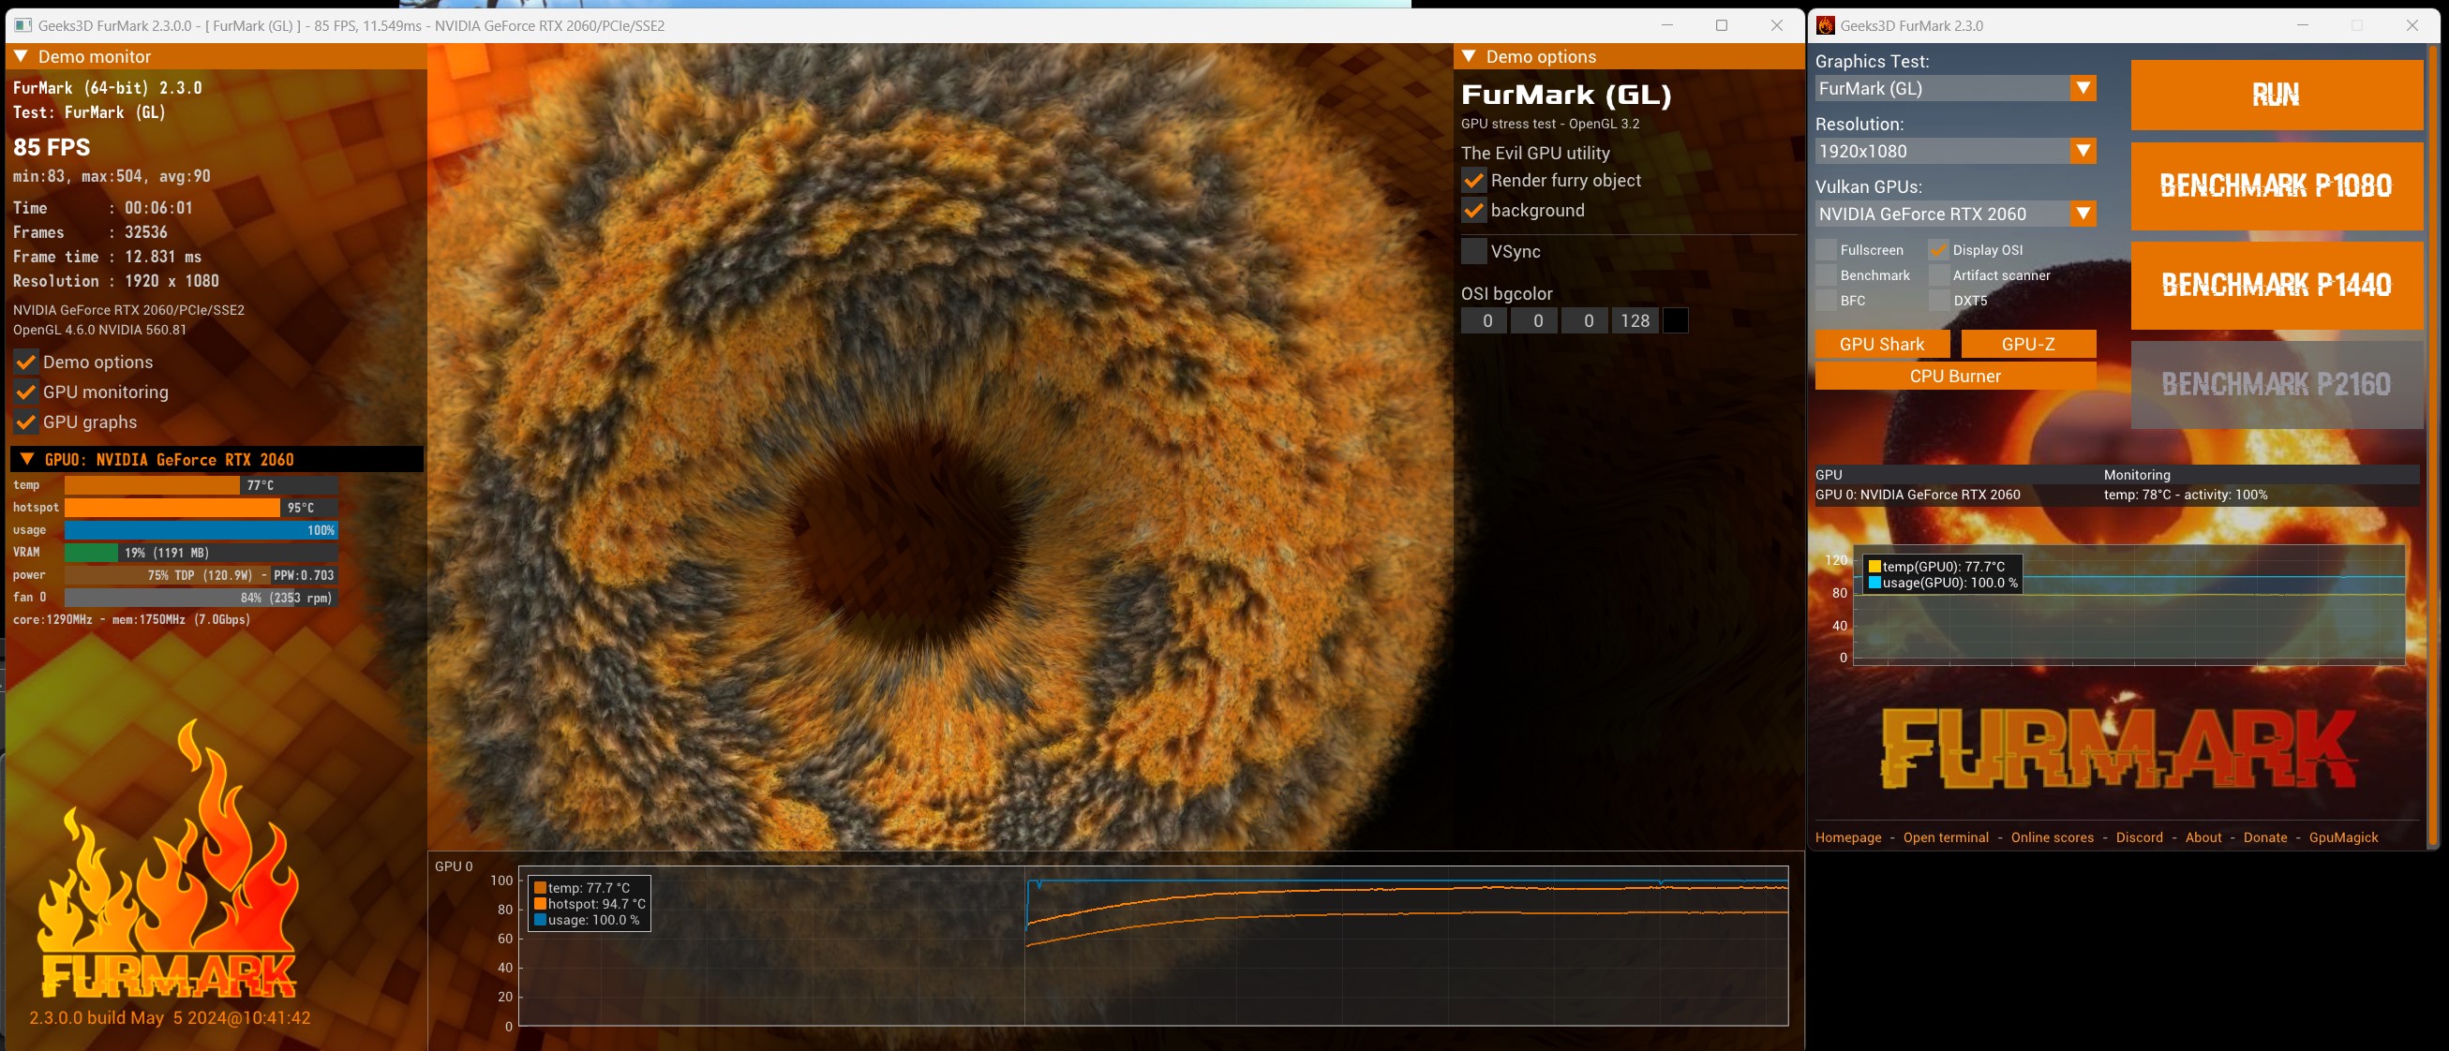Disable the GPU graphs checkbox
The height and width of the screenshot is (1051, 2449).
tap(25, 422)
